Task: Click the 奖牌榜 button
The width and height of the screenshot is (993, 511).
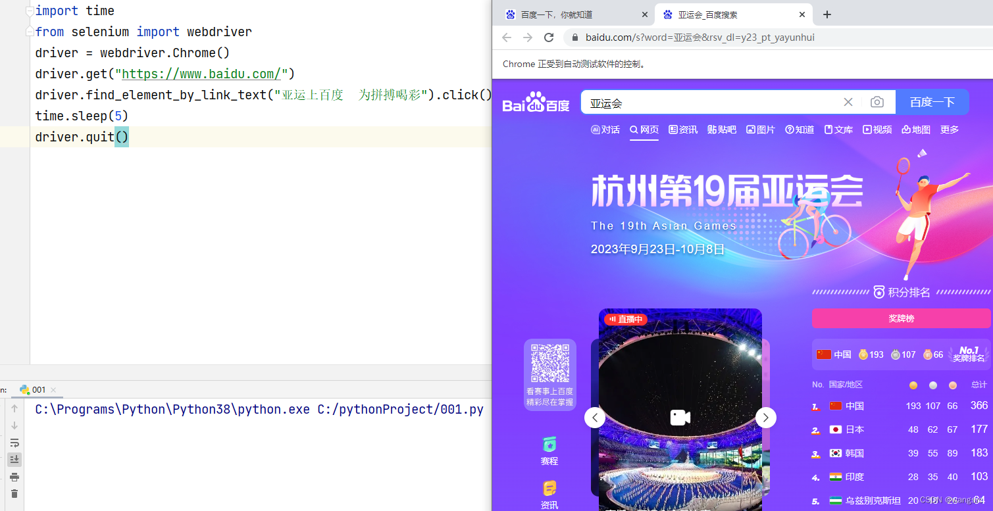Action: coord(901,318)
